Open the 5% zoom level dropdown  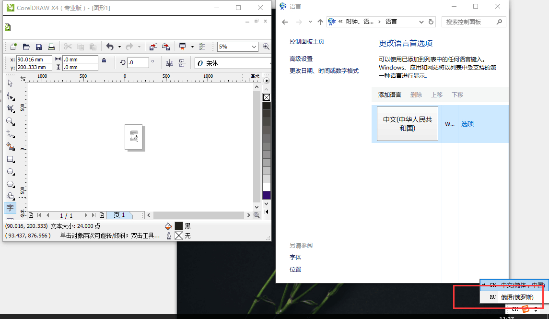[254, 47]
